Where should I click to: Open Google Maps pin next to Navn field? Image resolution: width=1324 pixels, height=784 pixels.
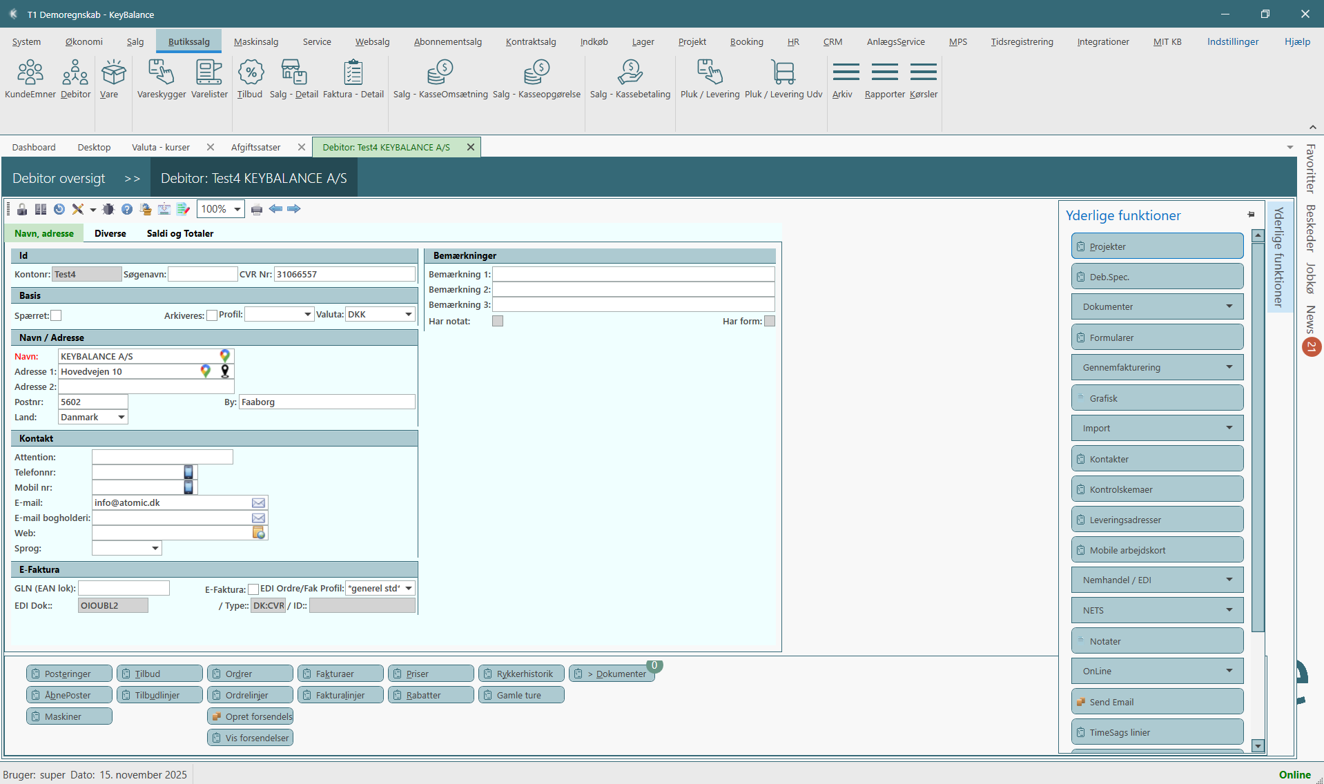click(x=224, y=355)
